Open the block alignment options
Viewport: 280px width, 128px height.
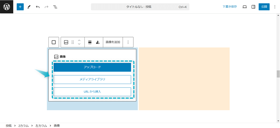[x=90, y=42]
